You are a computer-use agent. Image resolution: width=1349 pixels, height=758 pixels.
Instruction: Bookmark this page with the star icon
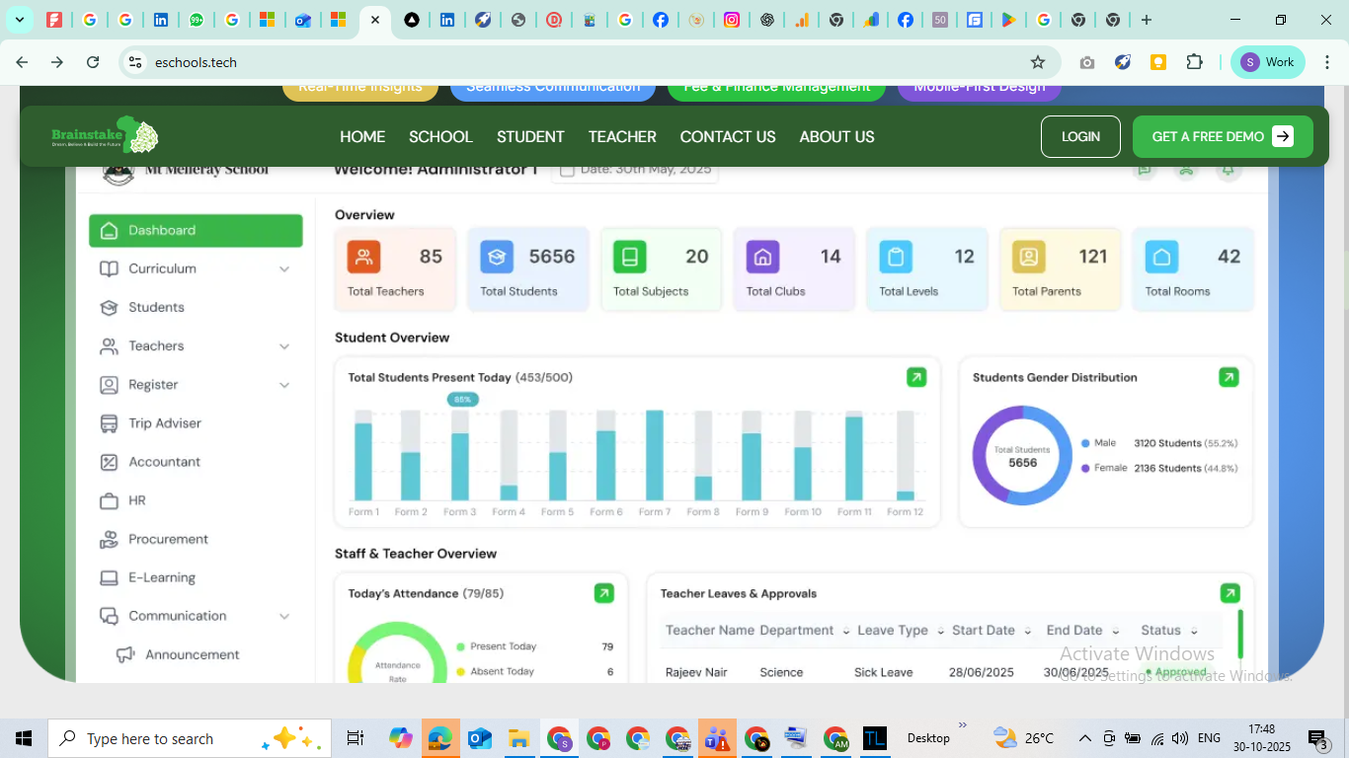coord(1038,62)
